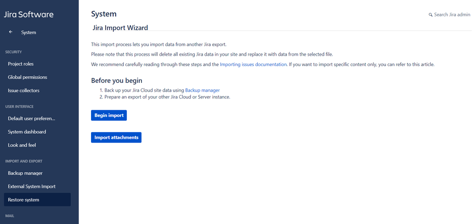
Task: Click the back arrow next to System
Action: point(11,32)
